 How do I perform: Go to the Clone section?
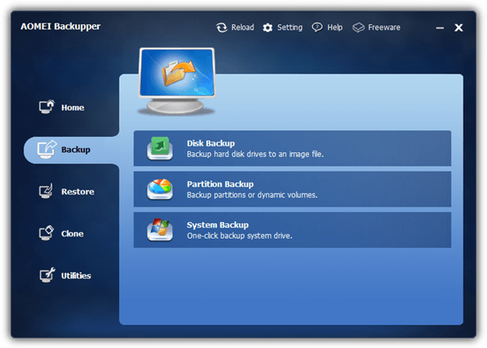point(72,234)
